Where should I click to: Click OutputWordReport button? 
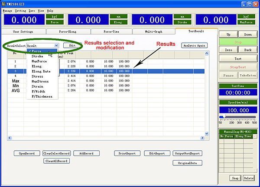coord(187,153)
